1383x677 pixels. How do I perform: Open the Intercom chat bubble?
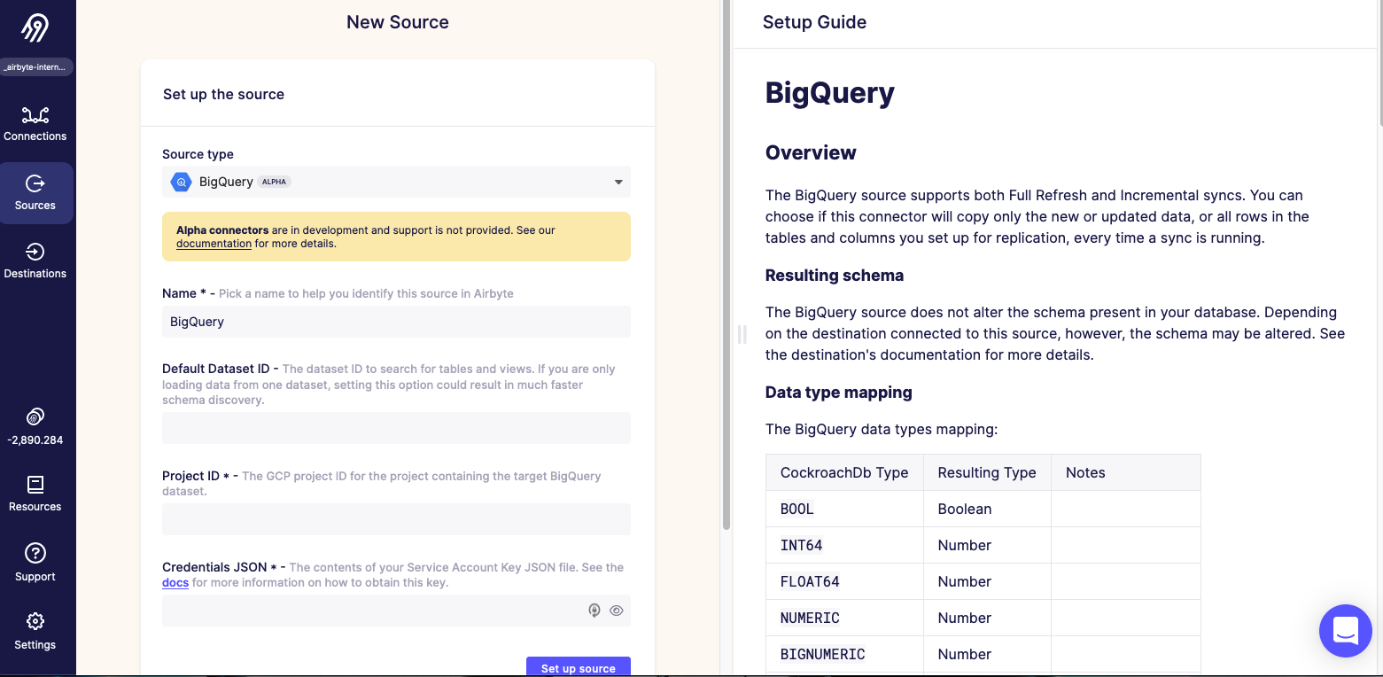pos(1345,631)
